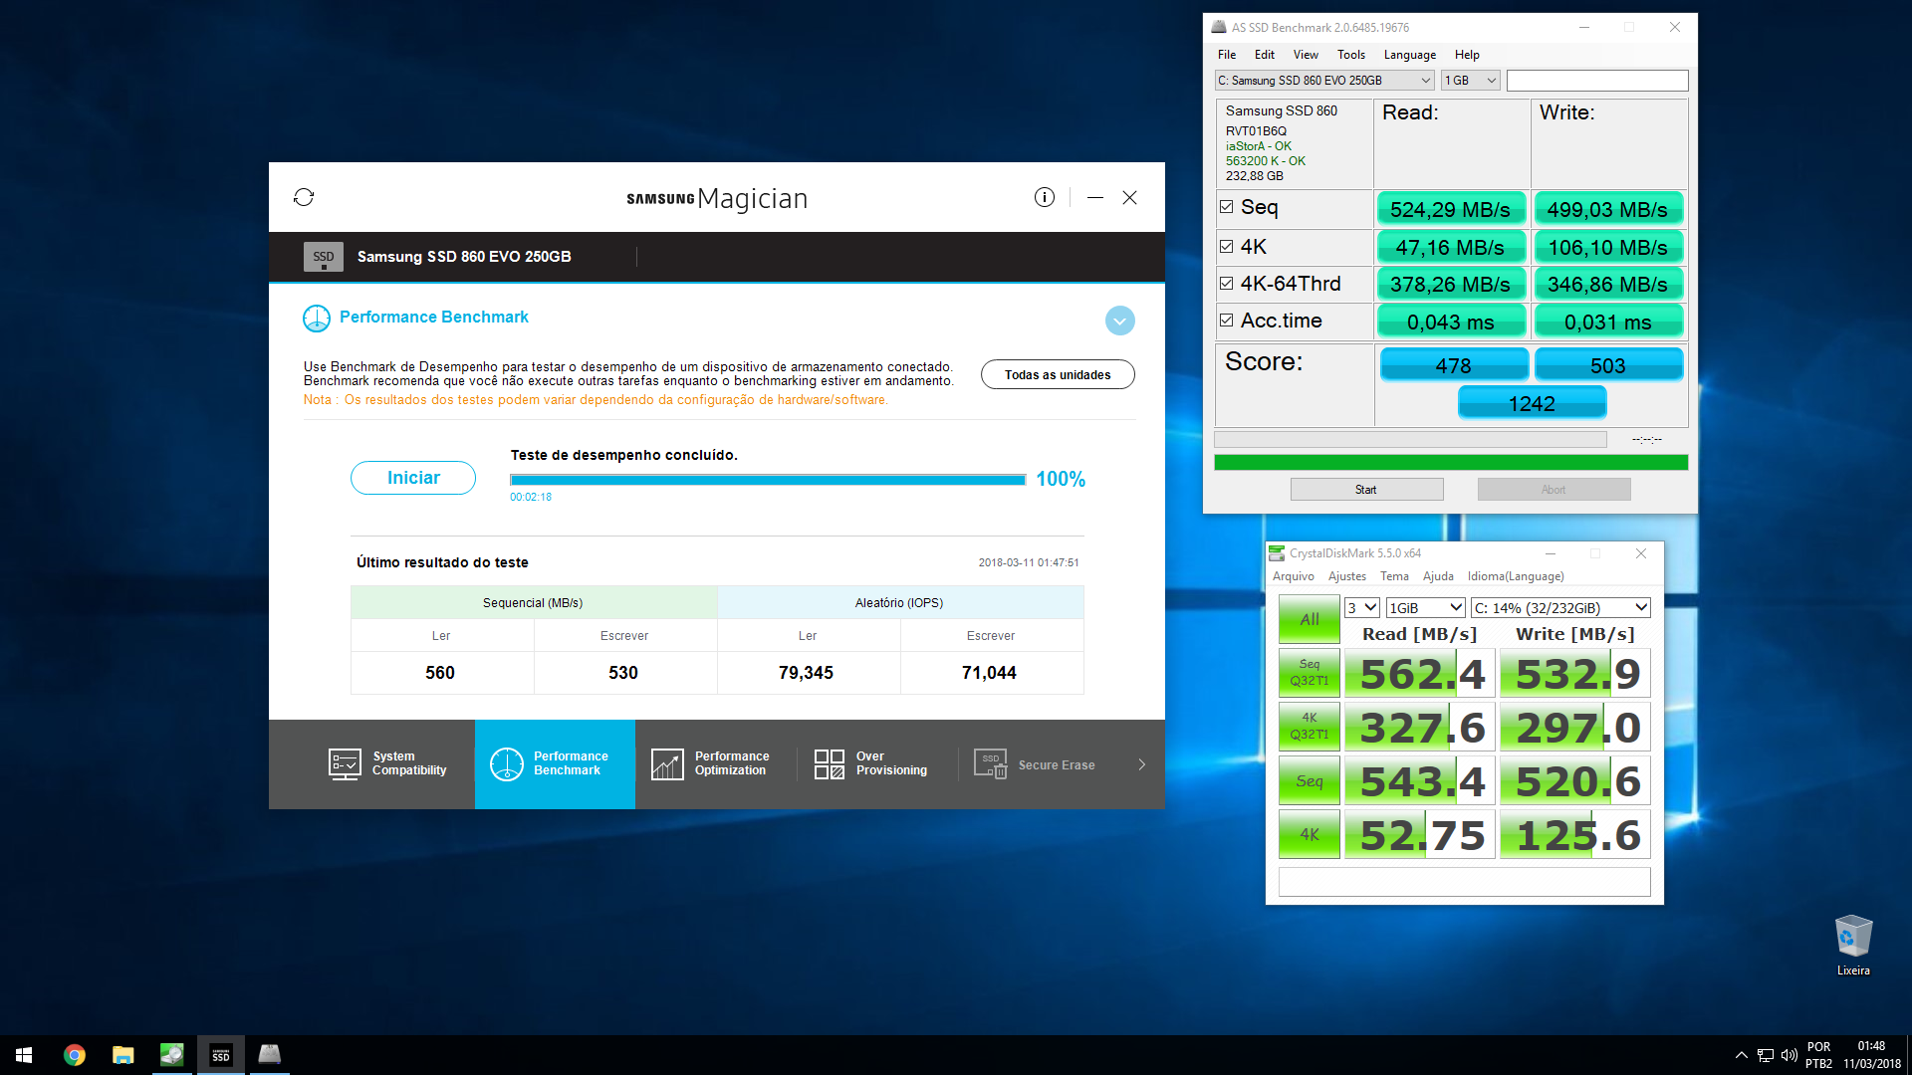Switch to Samsung Magician SSD taskbar icon
The width and height of the screenshot is (1912, 1075).
point(220,1055)
